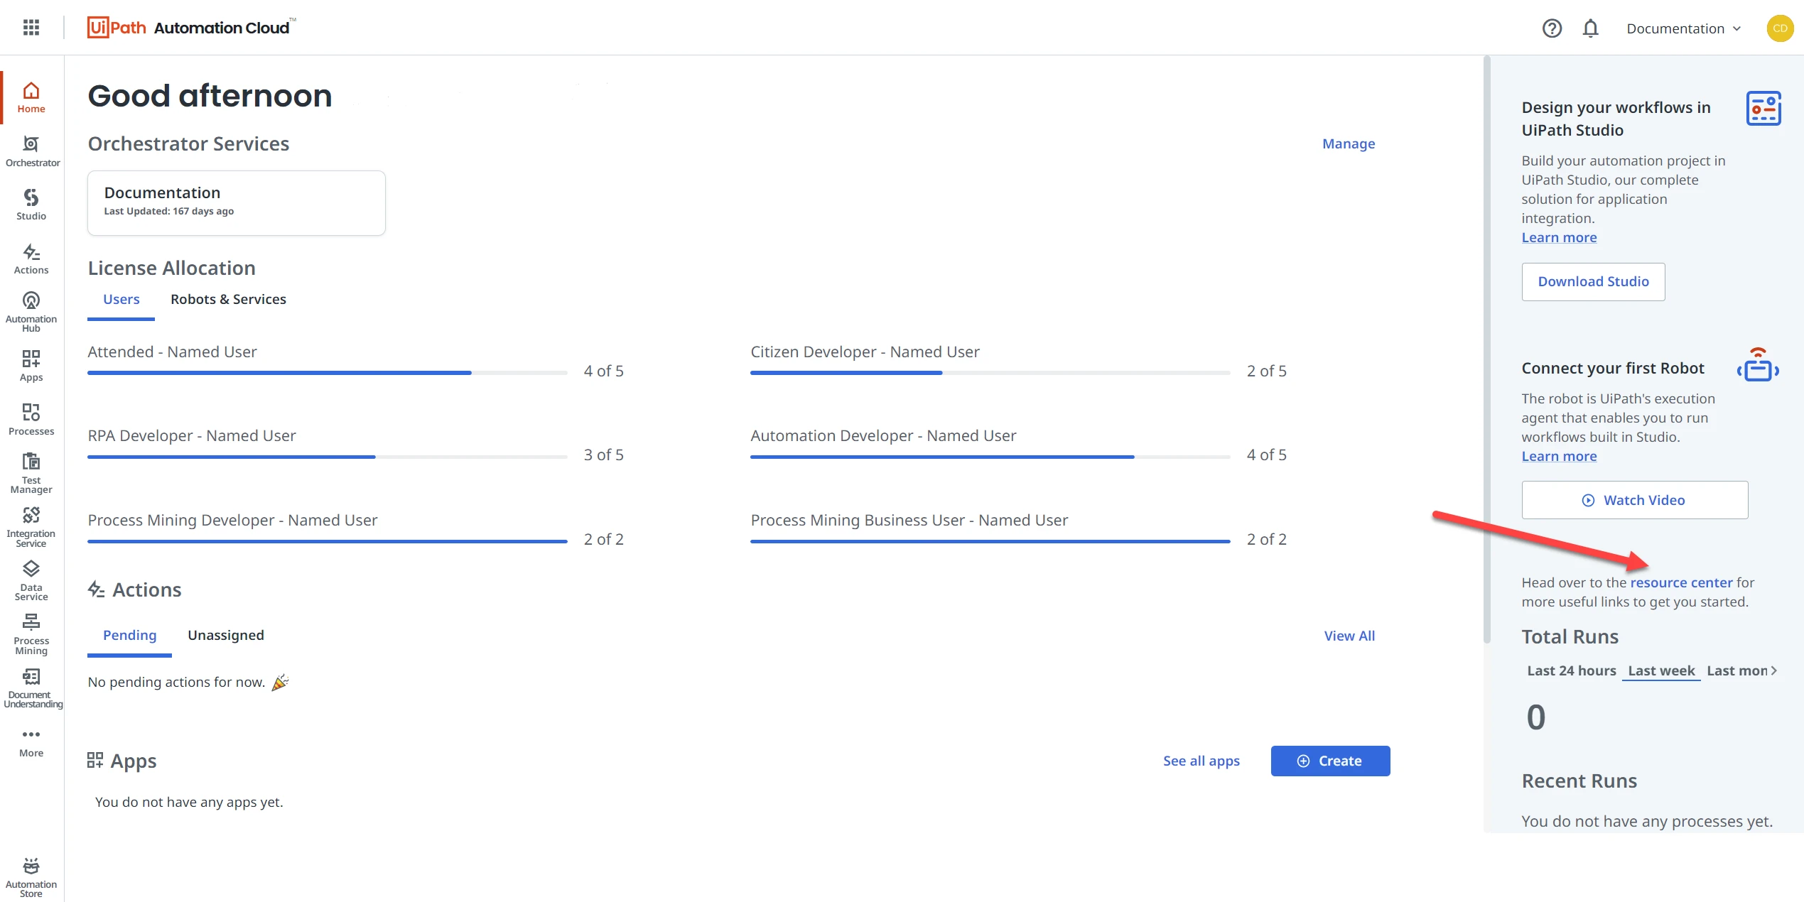Show more time ranges with the chevron
Image resolution: width=1804 pixels, height=902 pixels.
(x=1775, y=670)
